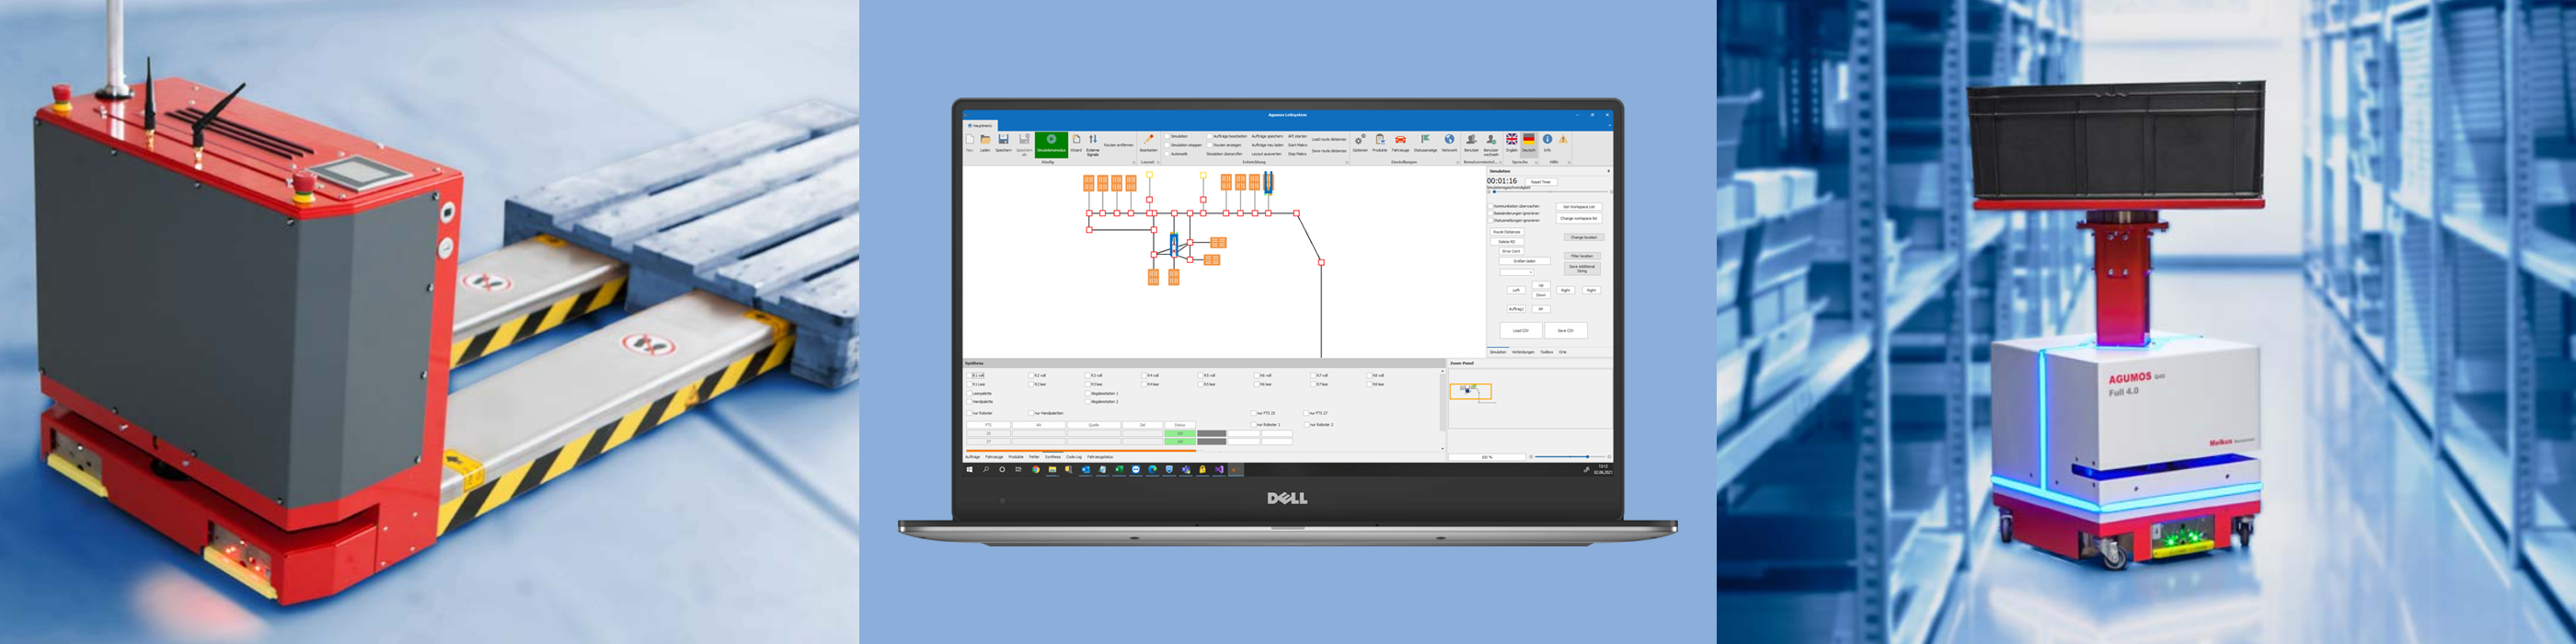The height and width of the screenshot is (644, 2576).
Task: Click the Save CSV button
Action: coord(1566,330)
